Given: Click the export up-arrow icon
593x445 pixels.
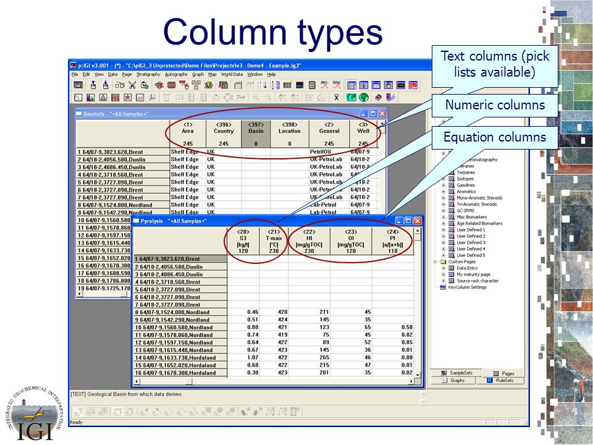Looking at the screenshot, I should point(93,85).
